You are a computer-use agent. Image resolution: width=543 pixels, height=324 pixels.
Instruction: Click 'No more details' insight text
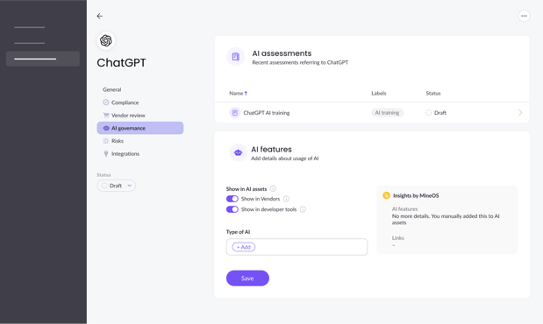pos(446,219)
